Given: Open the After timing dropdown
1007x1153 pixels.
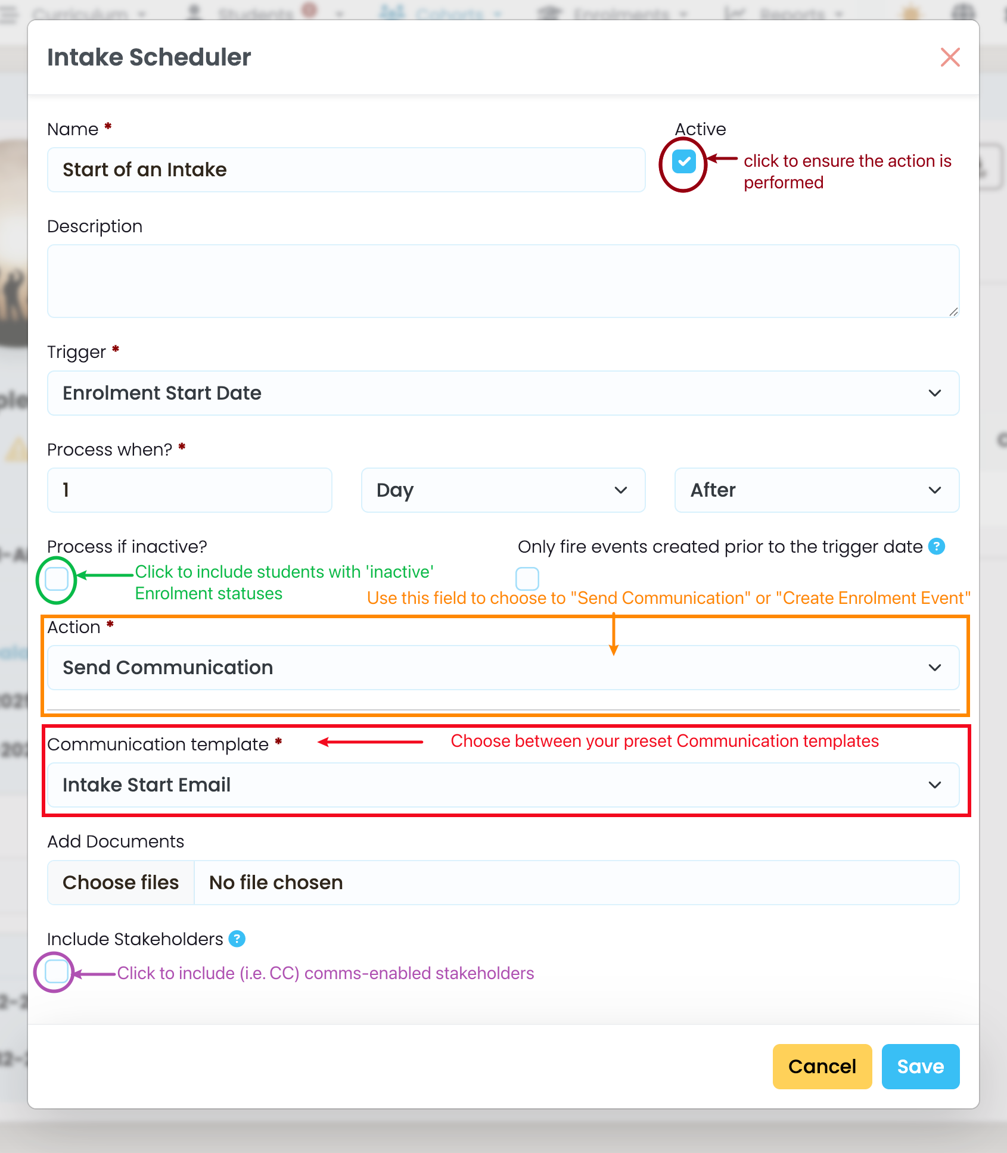Looking at the screenshot, I should [x=816, y=490].
